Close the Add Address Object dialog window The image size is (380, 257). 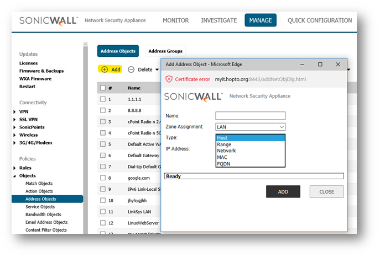click(x=338, y=64)
